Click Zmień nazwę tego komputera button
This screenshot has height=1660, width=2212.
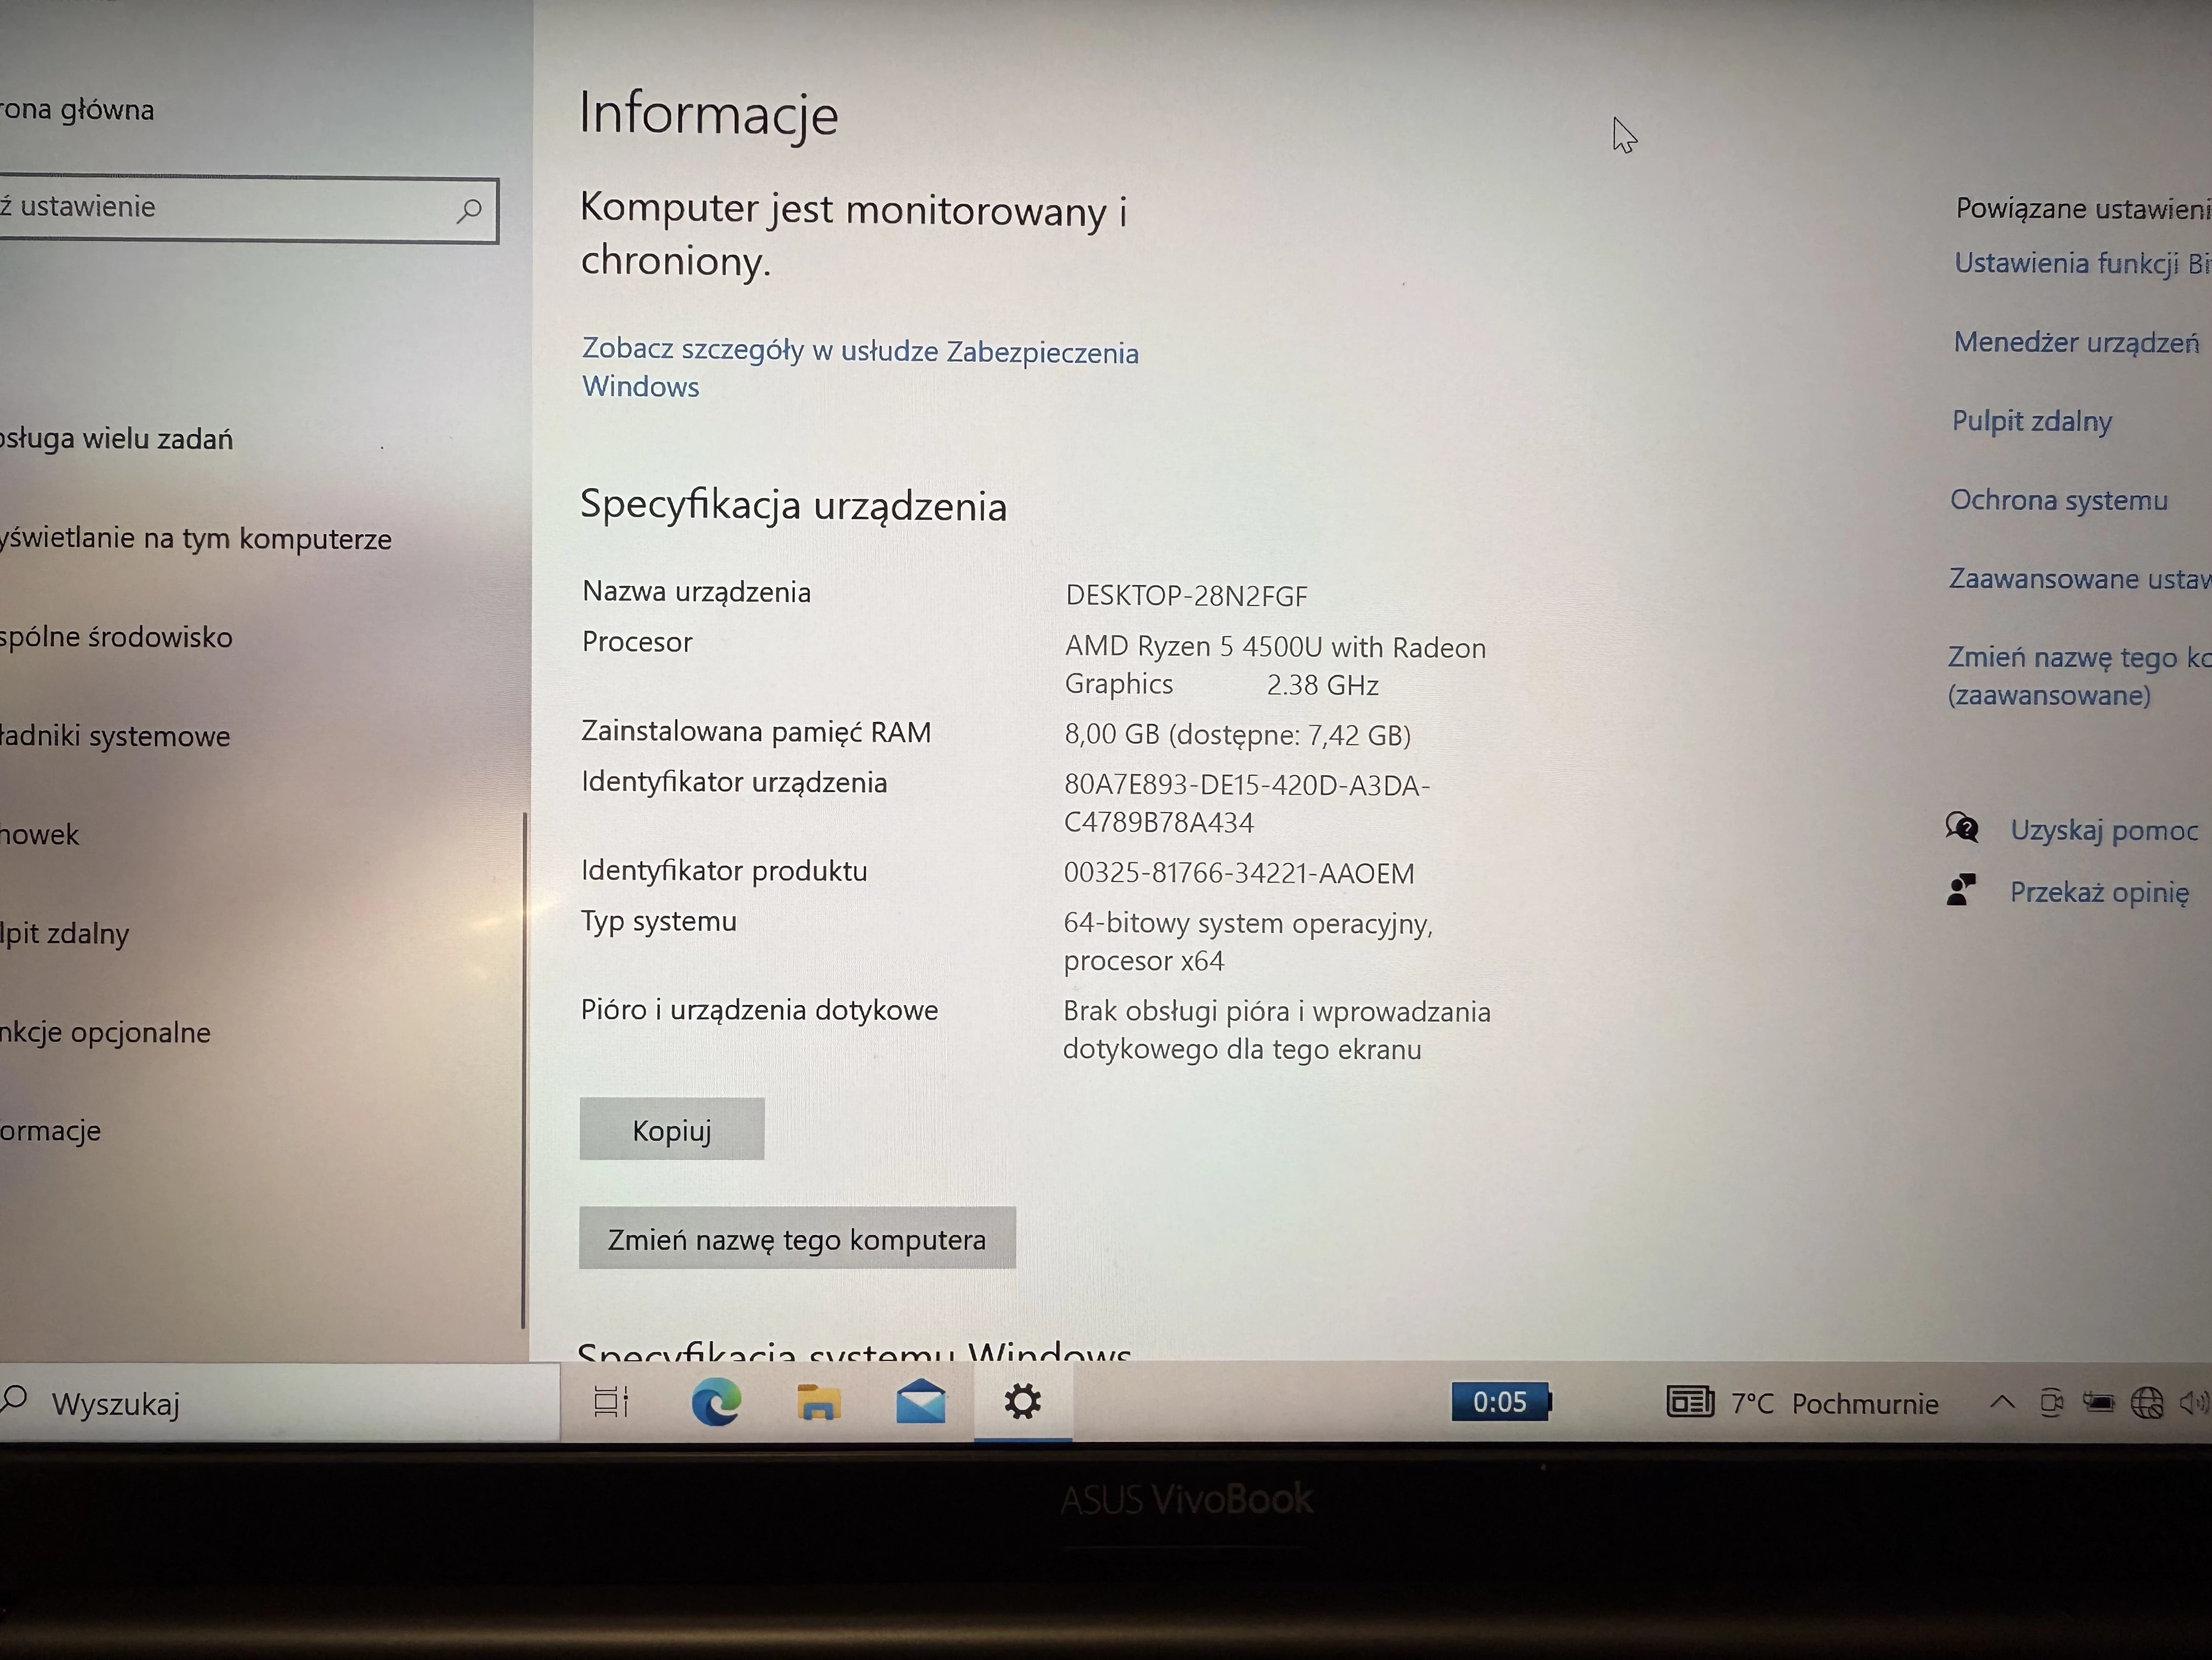pos(797,1238)
